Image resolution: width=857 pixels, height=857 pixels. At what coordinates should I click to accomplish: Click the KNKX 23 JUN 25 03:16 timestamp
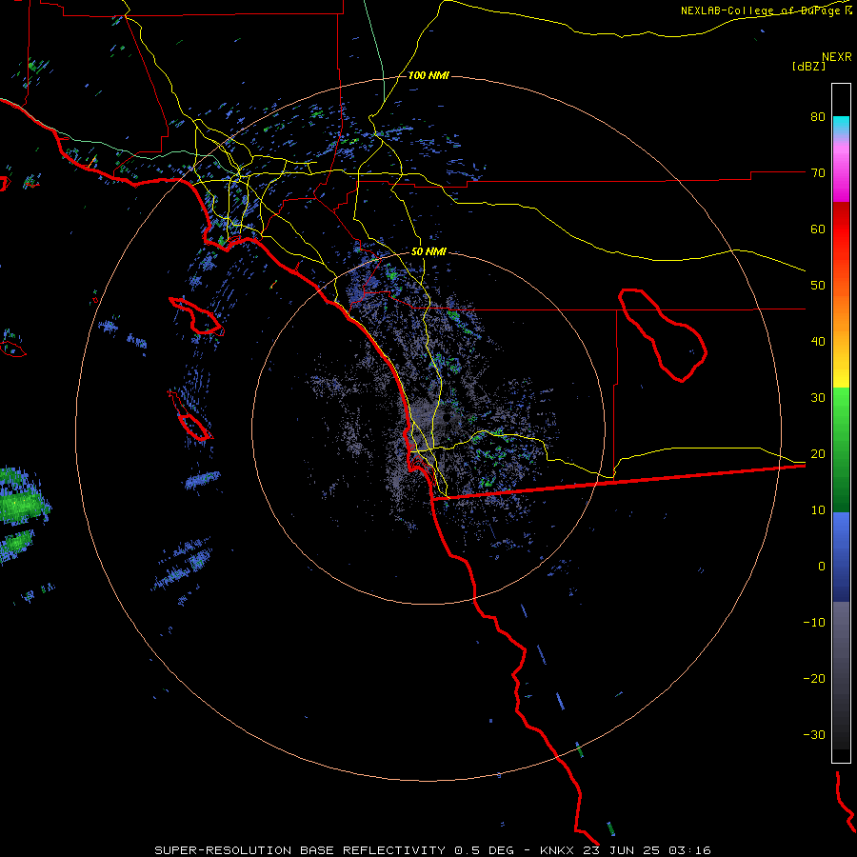point(626,850)
